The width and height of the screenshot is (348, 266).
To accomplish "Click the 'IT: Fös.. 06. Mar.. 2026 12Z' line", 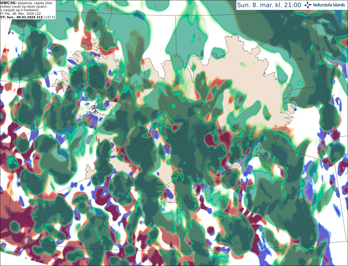I will tap(21, 13).
